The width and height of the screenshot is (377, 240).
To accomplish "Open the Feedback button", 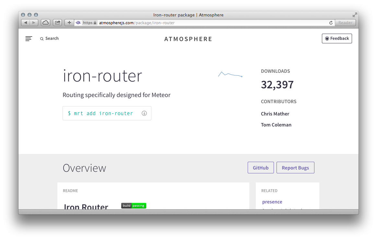I will click(x=337, y=38).
